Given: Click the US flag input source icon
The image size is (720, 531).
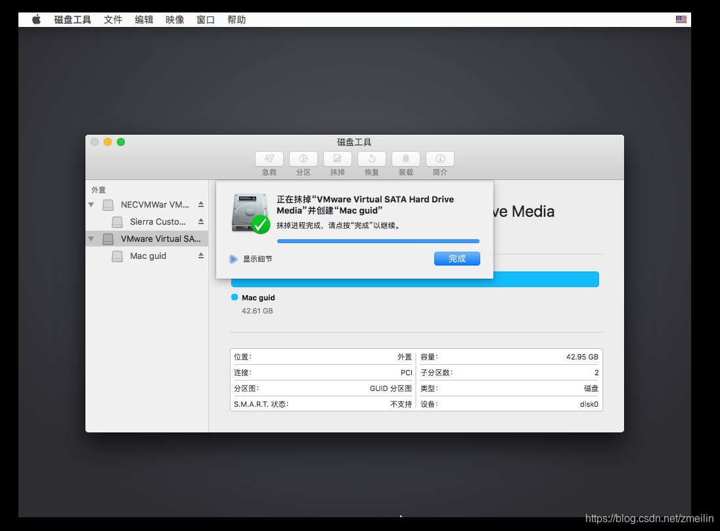Looking at the screenshot, I should click(681, 19).
